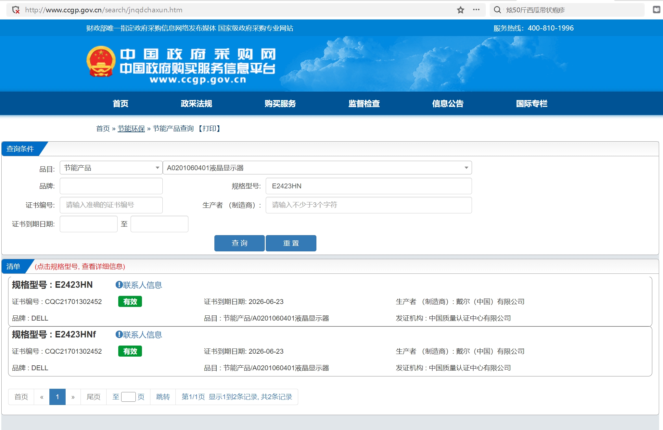Image resolution: width=663 pixels, height=430 pixels.
Task: Click the 证书编号 certificate number field
Action: pyautogui.click(x=111, y=205)
